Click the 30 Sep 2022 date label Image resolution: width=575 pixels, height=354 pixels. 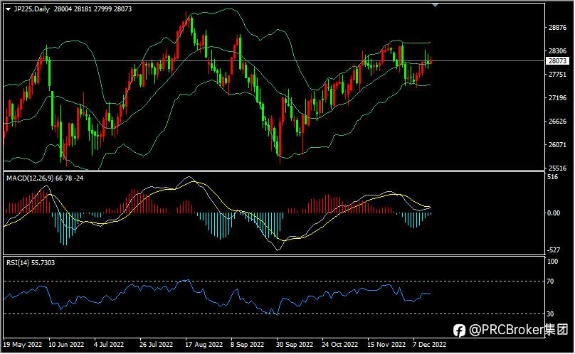point(295,345)
